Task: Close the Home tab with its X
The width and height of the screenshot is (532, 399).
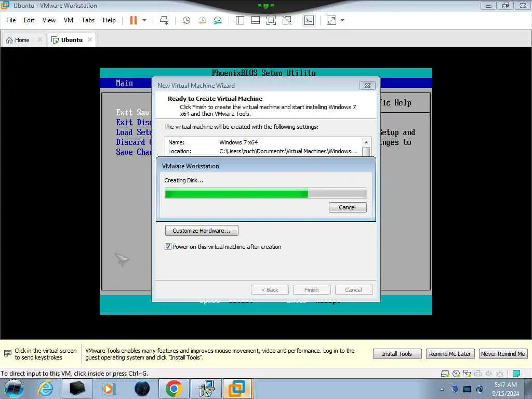Action: point(39,39)
